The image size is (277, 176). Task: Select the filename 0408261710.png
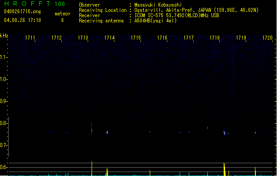(x=22, y=11)
